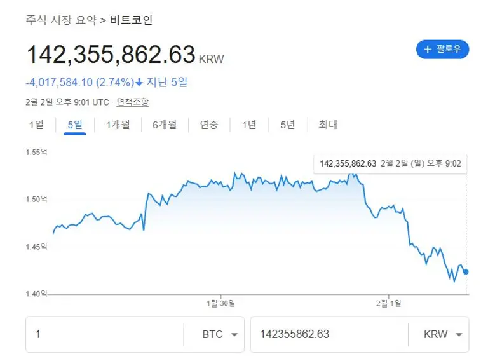The width and height of the screenshot is (488, 361).
Task: Click the BTC amount input field
Action: point(105,334)
